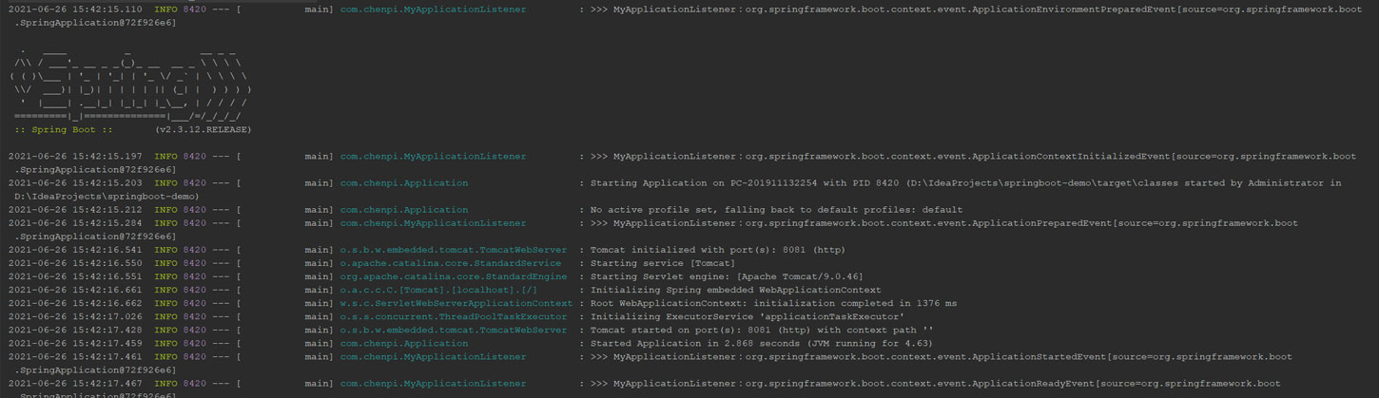The width and height of the screenshot is (1379, 398).
Task: Select 'Started Application in 2.868 seconds' message
Action: pyautogui.click(x=762, y=342)
